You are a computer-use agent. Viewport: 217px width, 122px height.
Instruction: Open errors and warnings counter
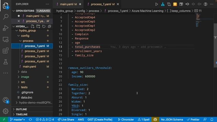pyautogui.click(x=45, y=120)
